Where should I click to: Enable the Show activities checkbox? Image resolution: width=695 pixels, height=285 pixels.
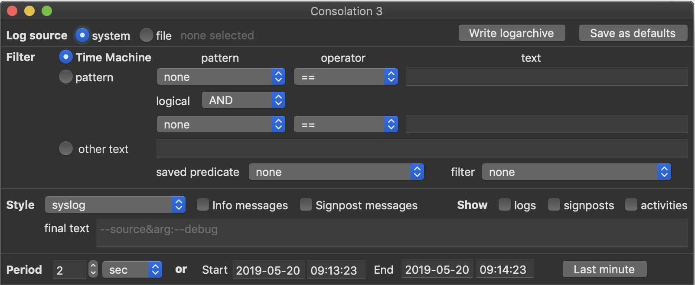coord(631,205)
